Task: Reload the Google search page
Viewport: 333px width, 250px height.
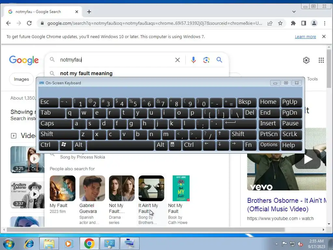Action: pos(29,23)
